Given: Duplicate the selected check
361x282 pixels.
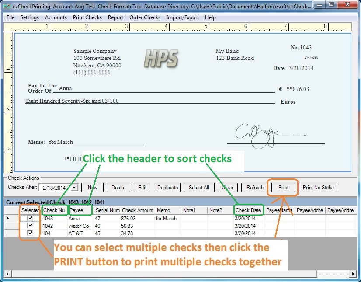Looking at the screenshot, I should pyautogui.click(x=167, y=187).
